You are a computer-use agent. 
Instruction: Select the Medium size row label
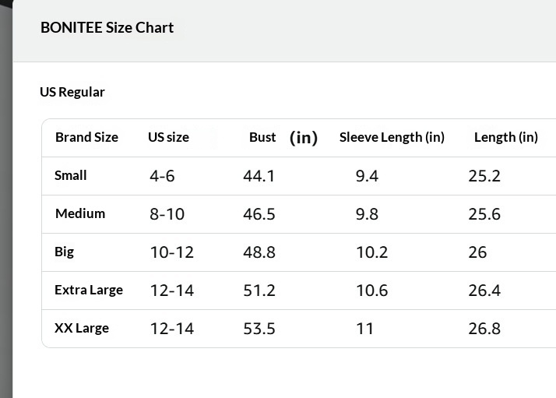click(x=80, y=213)
